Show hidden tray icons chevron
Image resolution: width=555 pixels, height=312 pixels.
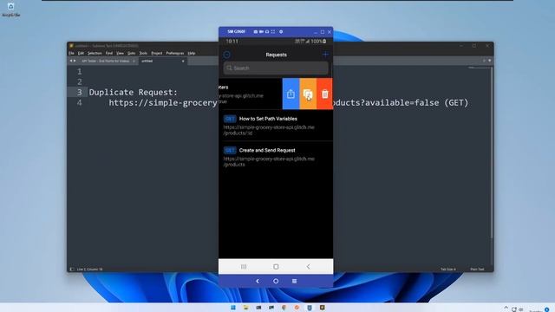point(506,309)
